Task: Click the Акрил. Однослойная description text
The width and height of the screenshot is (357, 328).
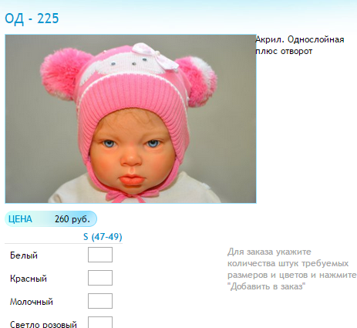Action: [300, 39]
